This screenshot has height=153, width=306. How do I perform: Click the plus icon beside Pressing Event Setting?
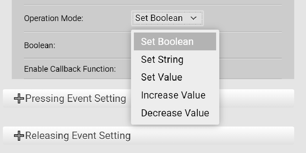tap(19, 99)
